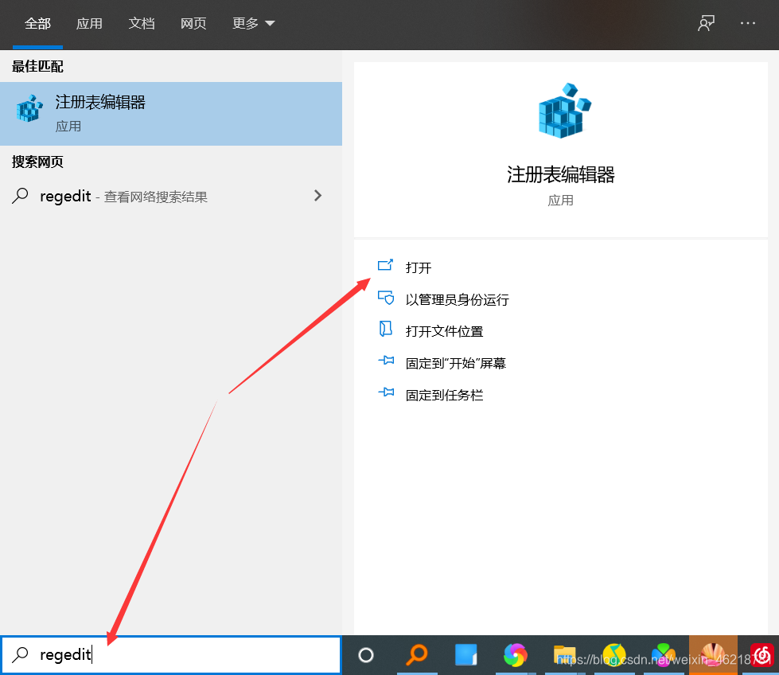Open the multicolor clover app on taskbar
This screenshot has height=675, width=779.
664,654
